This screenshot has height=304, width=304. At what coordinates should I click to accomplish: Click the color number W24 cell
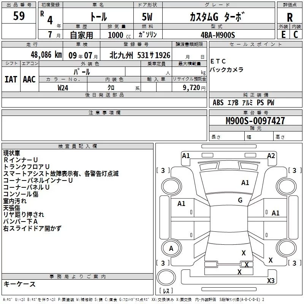pyautogui.click(x=63, y=87)
